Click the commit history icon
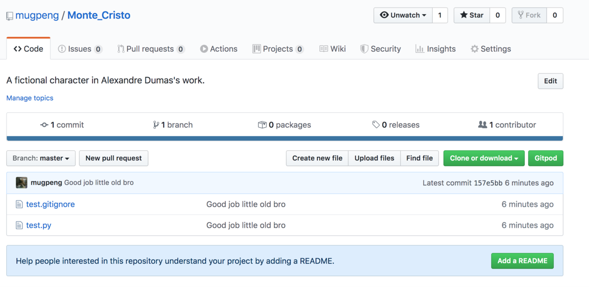This screenshot has width=589, height=287. (44, 125)
